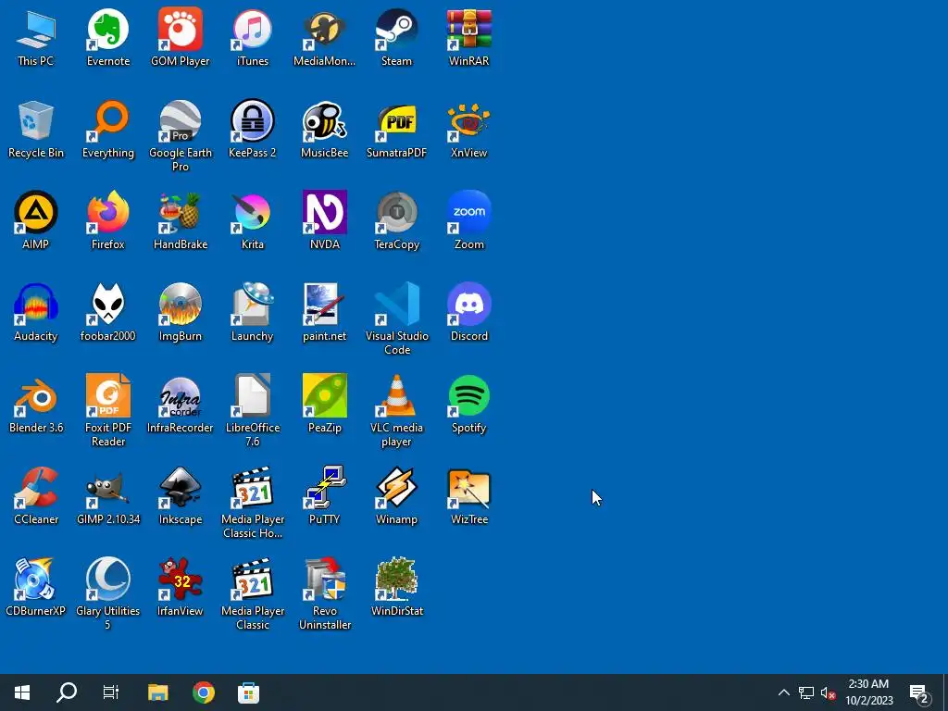The image size is (948, 711).
Task: Select the NVDA shortcut icon
Action: [x=325, y=212]
